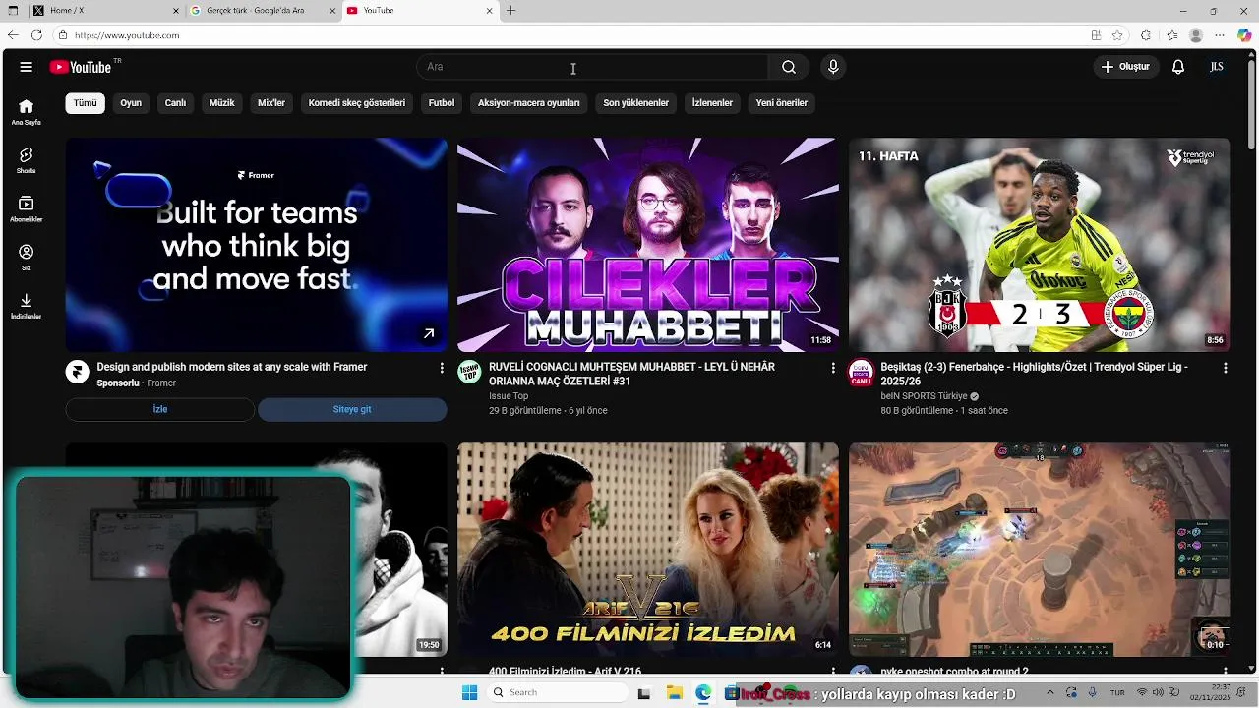Screen dimensions: 1259x708
Task: Go back in the browser
Action: click(x=13, y=35)
